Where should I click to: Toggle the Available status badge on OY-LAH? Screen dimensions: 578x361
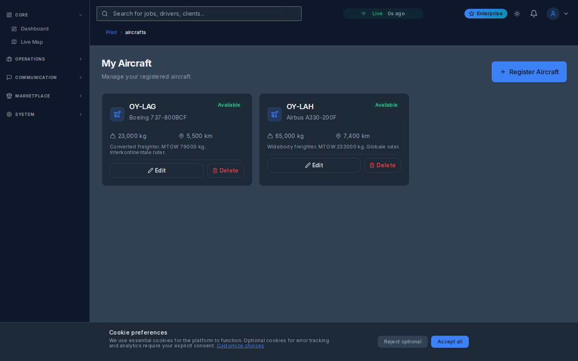pos(386,105)
